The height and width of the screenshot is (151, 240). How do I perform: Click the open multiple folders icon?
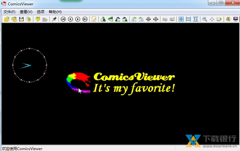click(x=14, y=19)
